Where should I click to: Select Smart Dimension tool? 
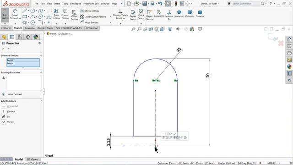[15, 15]
